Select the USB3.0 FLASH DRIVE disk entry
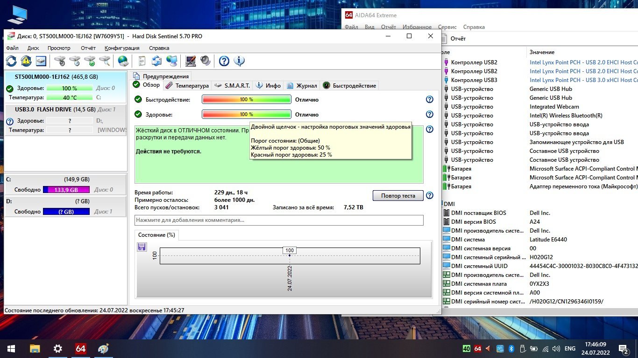This screenshot has height=358, width=638. [x=65, y=119]
